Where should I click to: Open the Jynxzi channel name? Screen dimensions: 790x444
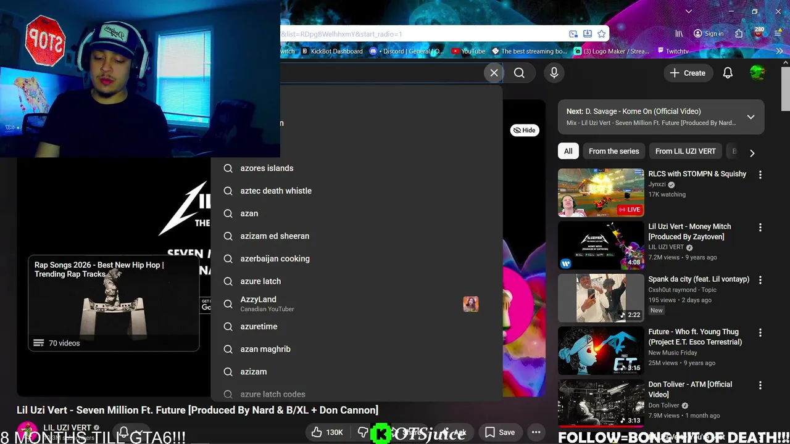point(657,184)
